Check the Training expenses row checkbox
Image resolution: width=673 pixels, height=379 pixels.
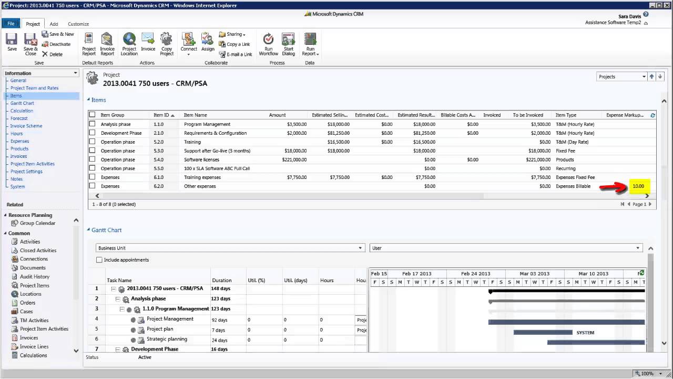(x=93, y=177)
